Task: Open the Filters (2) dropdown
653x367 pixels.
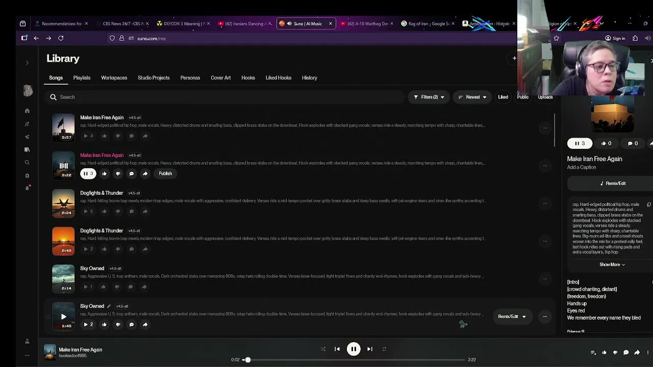Action: pyautogui.click(x=429, y=97)
